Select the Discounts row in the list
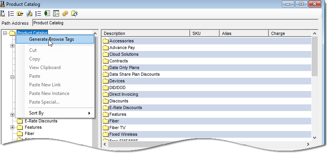Viewport: 329px width, 155px height. click(x=207, y=101)
